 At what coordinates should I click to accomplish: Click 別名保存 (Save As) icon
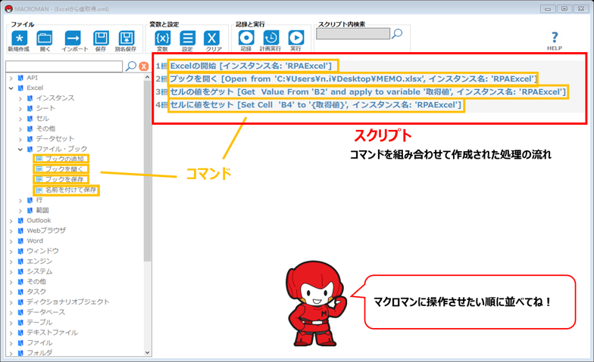coord(126,38)
